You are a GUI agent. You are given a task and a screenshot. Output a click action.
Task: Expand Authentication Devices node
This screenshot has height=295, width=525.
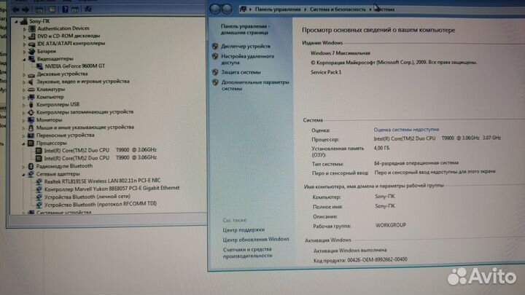click(24, 29)
